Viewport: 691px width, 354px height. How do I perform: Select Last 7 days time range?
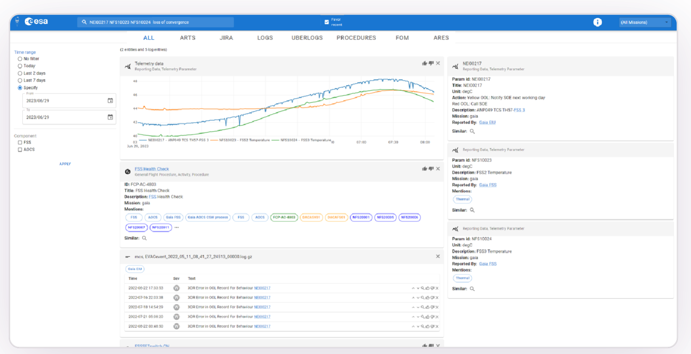[20, 80]
